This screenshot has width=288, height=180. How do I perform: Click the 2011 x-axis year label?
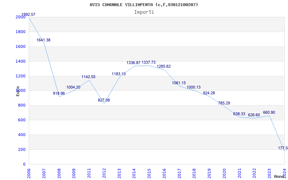89,173
